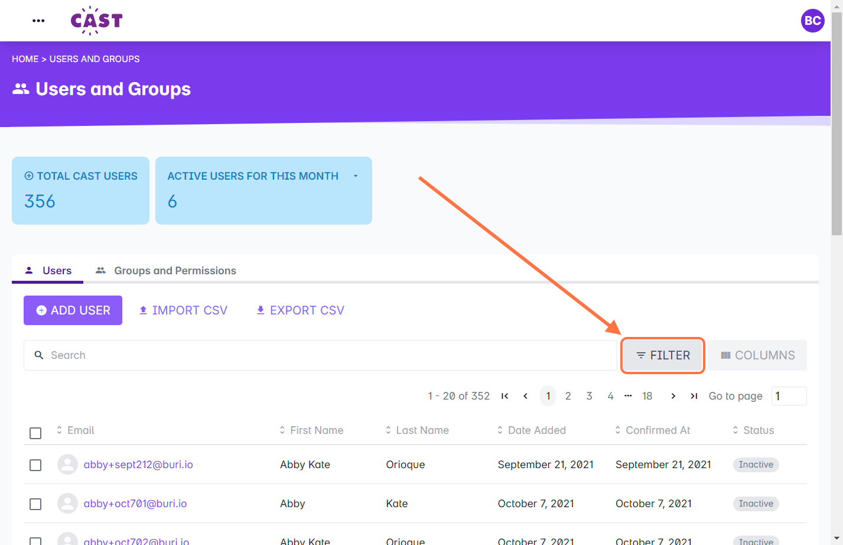Click the BC user avatar
Image resolution: width=843 pixels, height=545 pixels.
point(812,21)
